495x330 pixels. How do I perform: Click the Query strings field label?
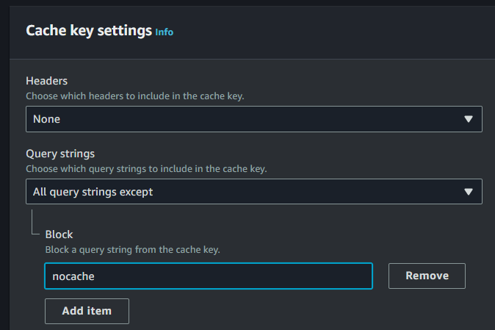[x=60, y=154]
